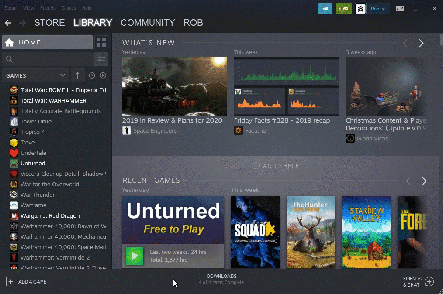Click the library search field

pos(48,59)
